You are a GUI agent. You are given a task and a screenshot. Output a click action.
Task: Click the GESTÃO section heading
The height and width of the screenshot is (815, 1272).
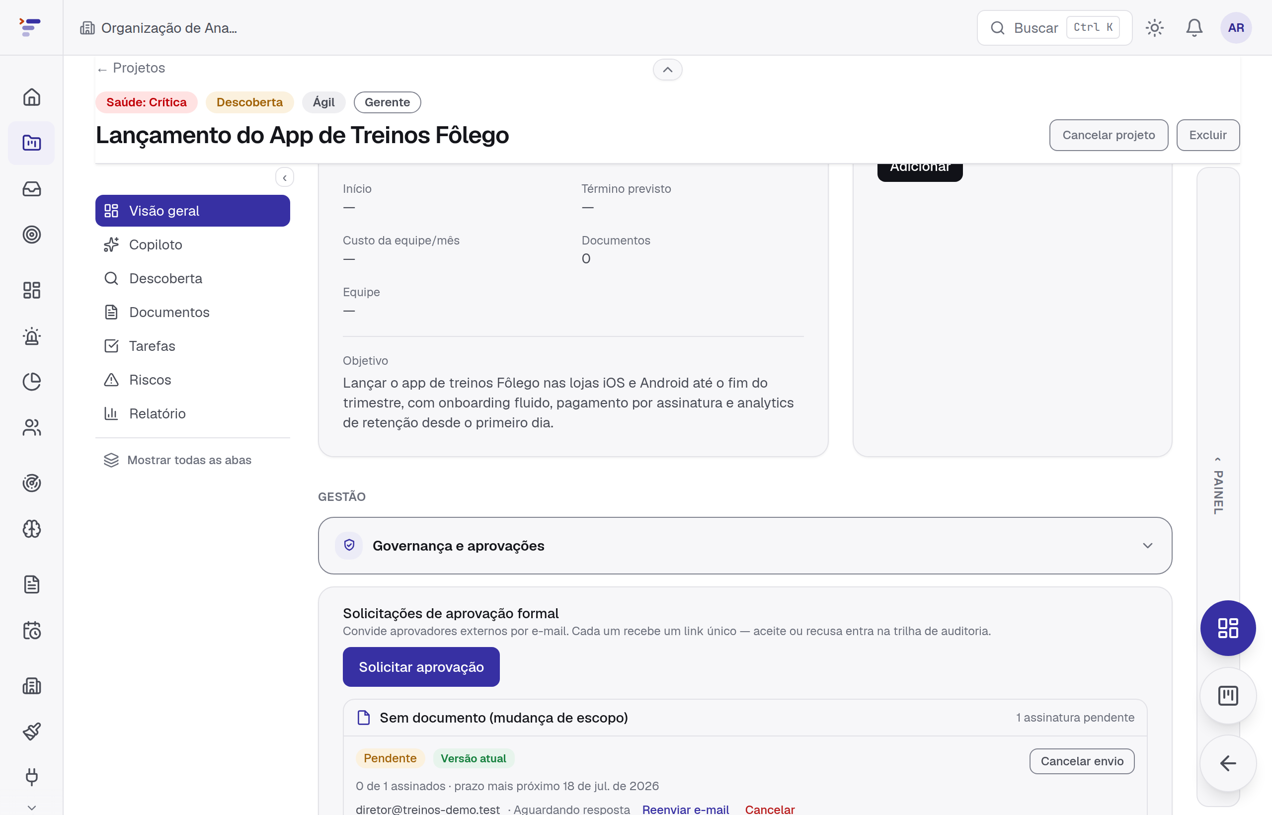click(342, 496)
